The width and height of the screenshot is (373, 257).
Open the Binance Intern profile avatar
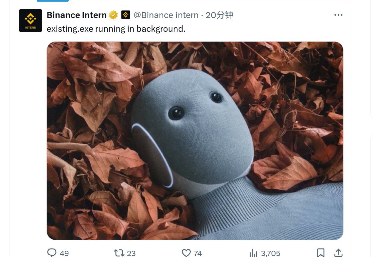pos(30,21)
